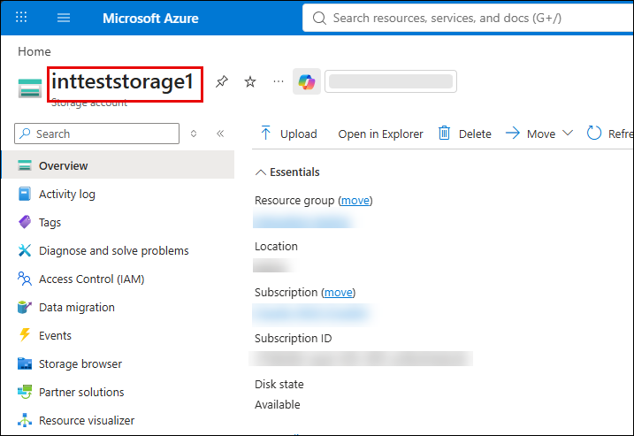Click the storage account icon beside intteststorage1
The image size is (634, 436).
click(x=30, y=88)
